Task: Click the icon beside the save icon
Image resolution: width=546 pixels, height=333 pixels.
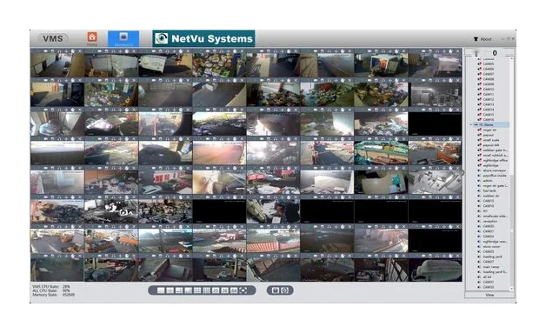Action: click(x=284, y=290)
